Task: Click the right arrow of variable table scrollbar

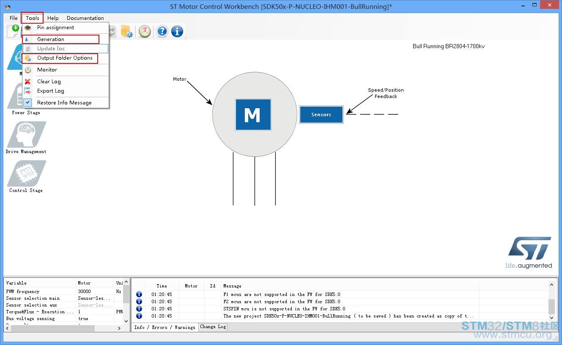Action: click(x=120, y=328)
